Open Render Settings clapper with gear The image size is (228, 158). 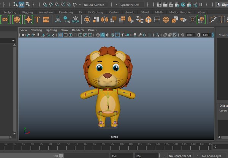click(x=177, y=5)
